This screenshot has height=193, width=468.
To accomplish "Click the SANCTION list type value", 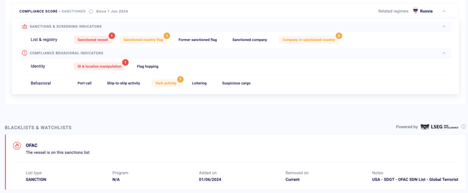I will (36, 180).
